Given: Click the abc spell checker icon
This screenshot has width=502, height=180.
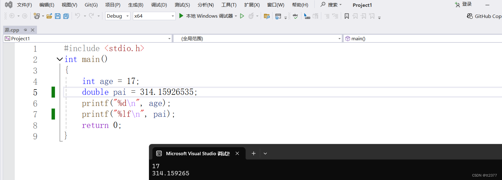Looking at the screenshot, I should point(295,16).
